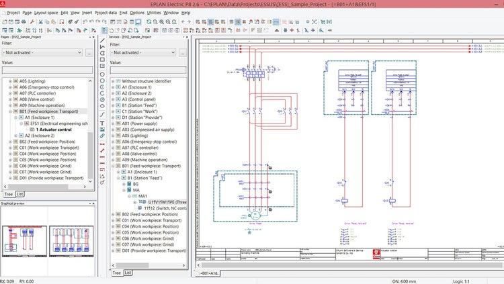Screen dimensions: 504x284
Task: Click the Value input field in Devices panel
Action: pyautogui.click(x=149, y=68)
